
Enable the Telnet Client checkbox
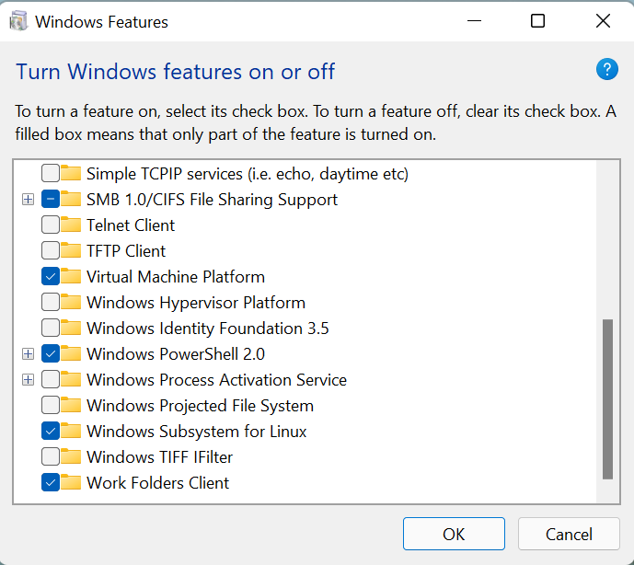[51, 225]
